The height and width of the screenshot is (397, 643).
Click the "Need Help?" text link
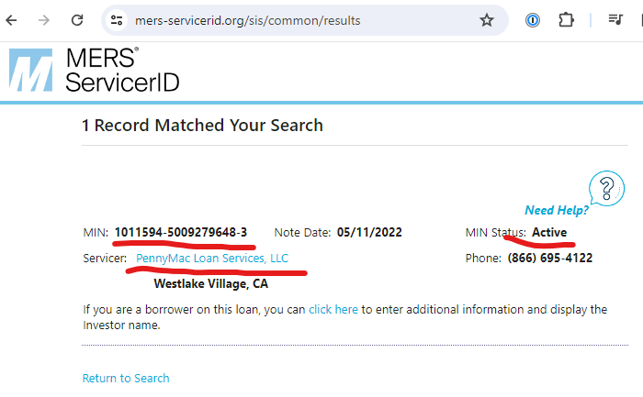tap(557, 210)
